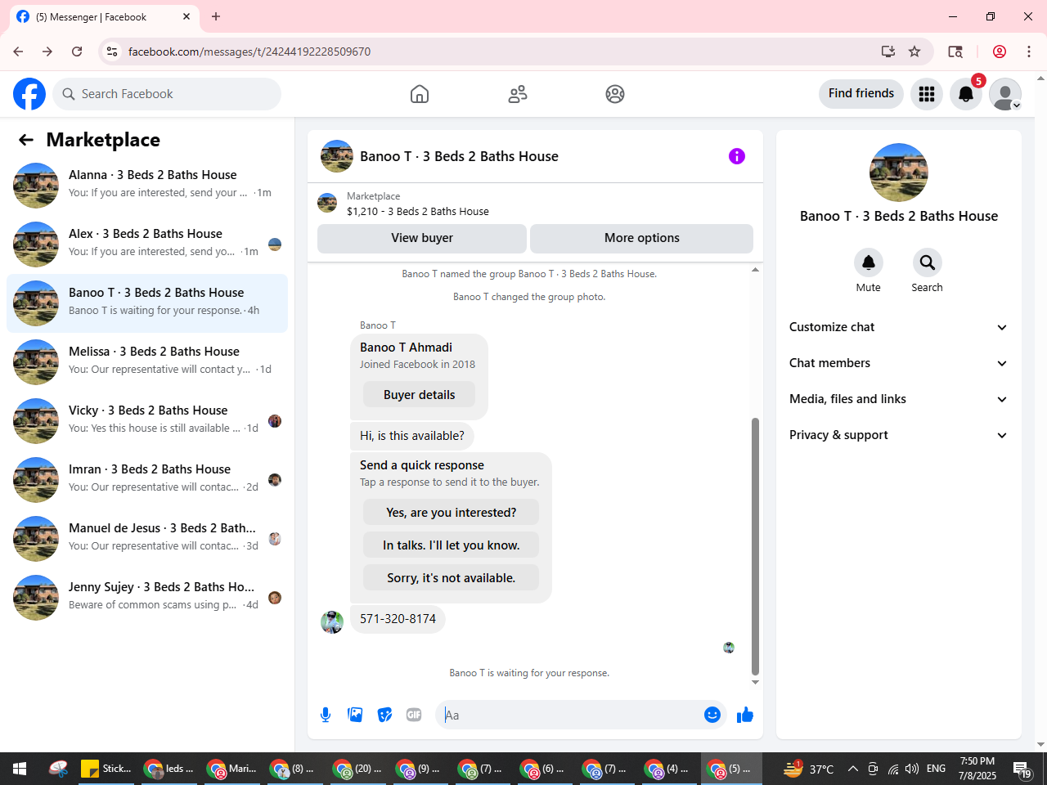The height and width of the screenshot is (785, 1047).
Task: Attach a photo file icon
Action: coord(355,715)
